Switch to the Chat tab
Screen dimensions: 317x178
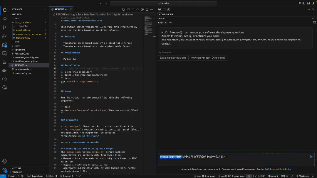point(161,22)
